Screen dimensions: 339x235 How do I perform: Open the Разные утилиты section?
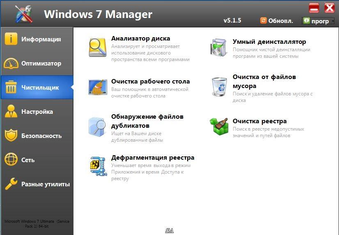37,184
